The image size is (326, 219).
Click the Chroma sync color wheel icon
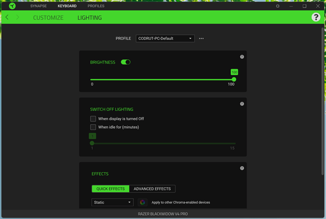pos(142,202)
